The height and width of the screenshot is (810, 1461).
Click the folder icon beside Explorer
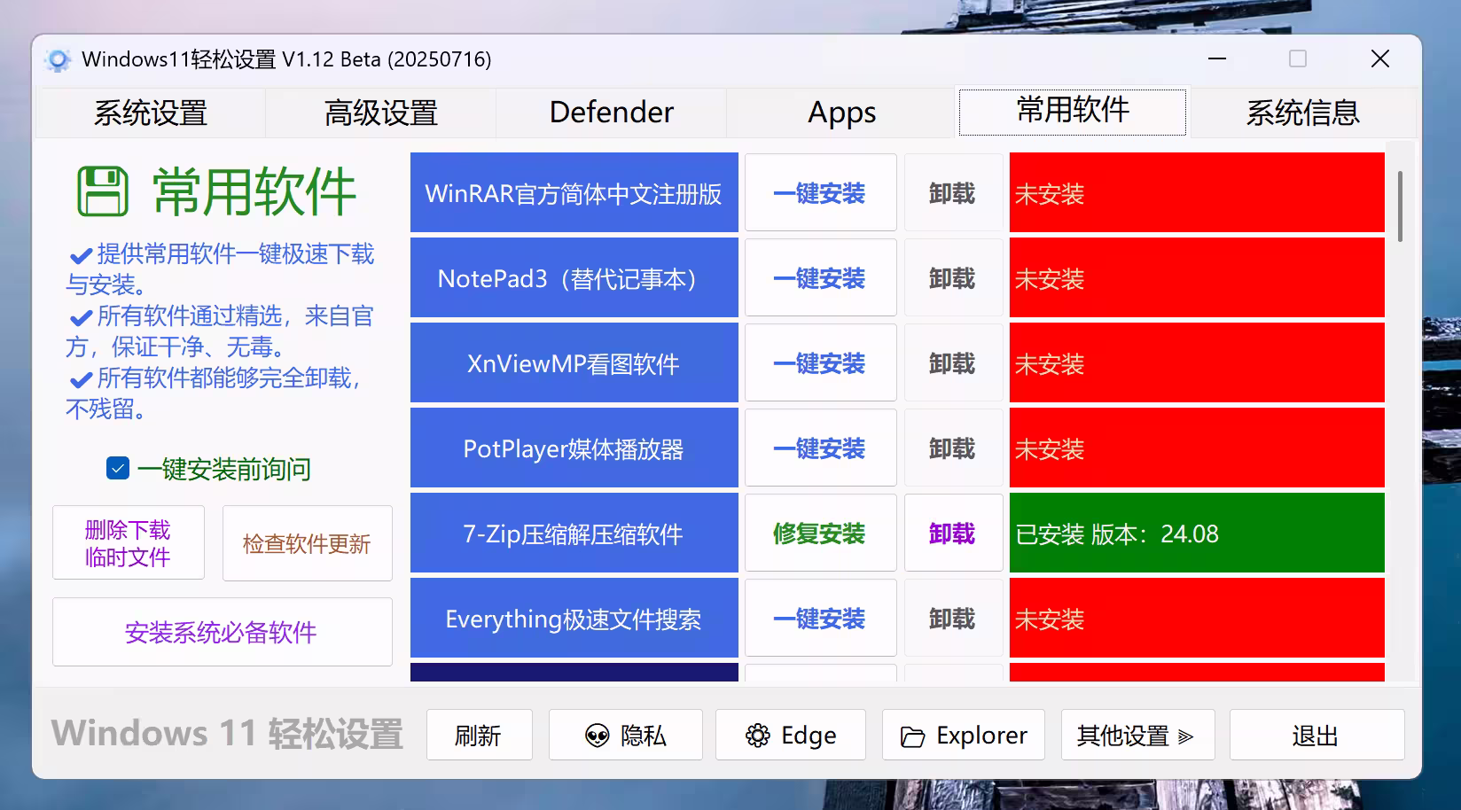pos(912,736)
